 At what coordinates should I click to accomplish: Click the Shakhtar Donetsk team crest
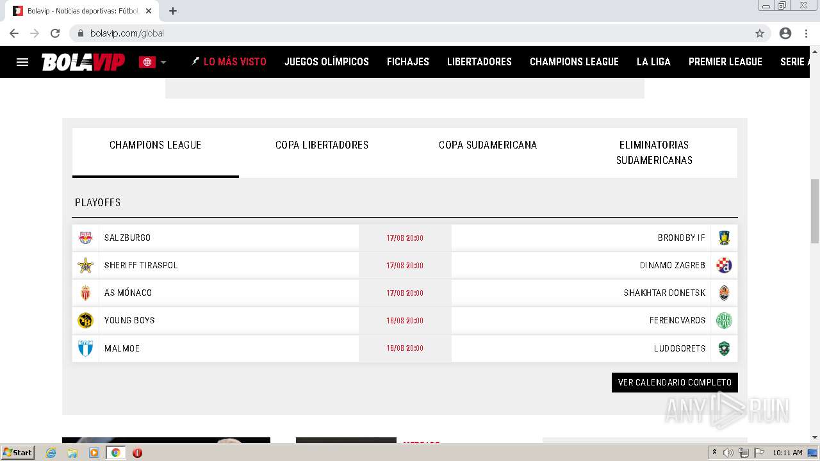pyautogui.click(x=724, y=293)
